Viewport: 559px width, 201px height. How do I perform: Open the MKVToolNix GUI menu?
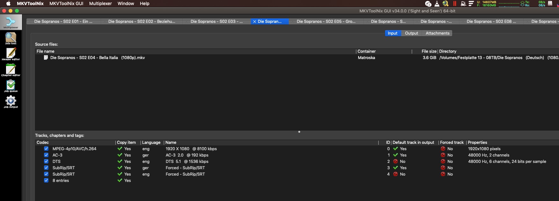point(66,3)
